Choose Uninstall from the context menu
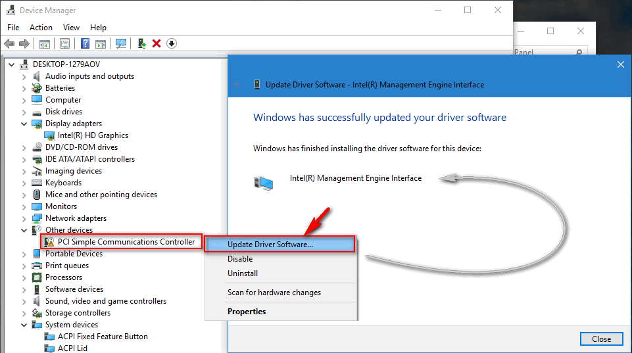This screenshot has width=632, height=353. [x=280, y=273]
